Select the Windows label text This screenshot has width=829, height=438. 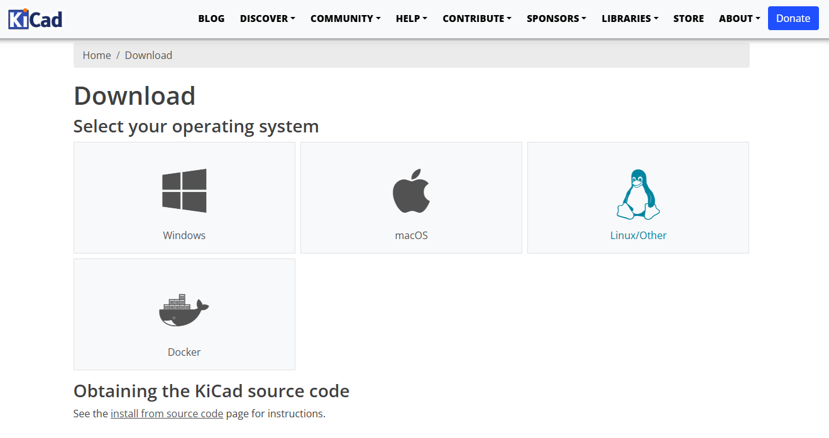[x=184, y=235]
